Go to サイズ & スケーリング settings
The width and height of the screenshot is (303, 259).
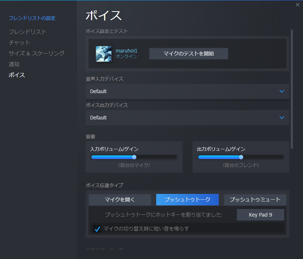click(37, 53)
